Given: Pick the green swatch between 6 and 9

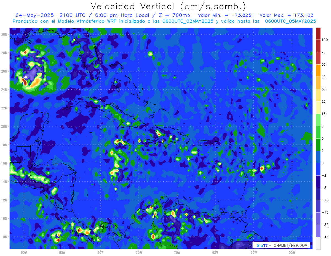Looking at the screenshot, I should [318, 132].
